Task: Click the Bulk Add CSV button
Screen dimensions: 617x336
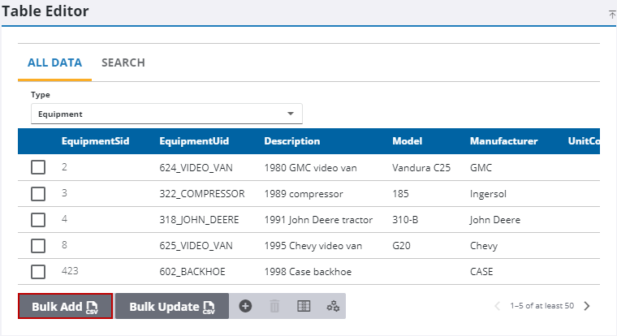Action: (x=66, y=307)
